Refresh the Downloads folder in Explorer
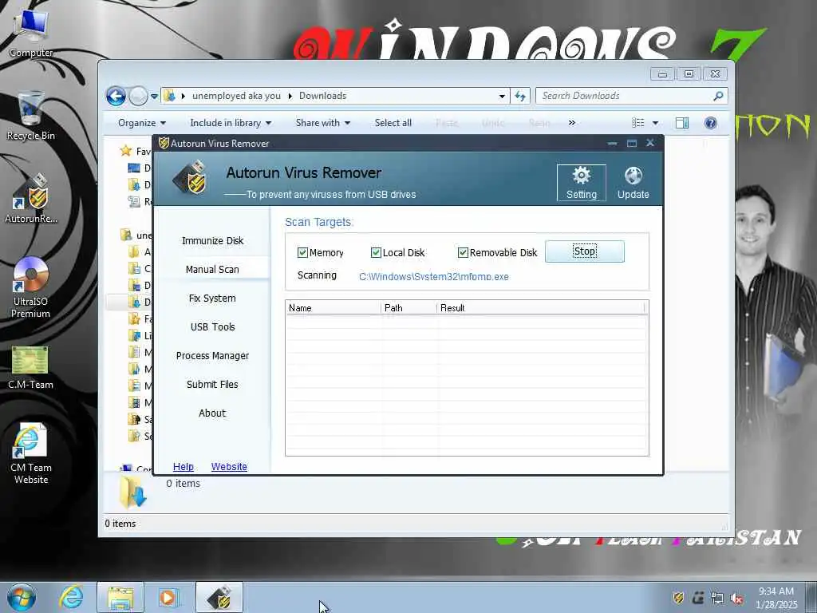This screenshot has height=613, width=817. 520,96
